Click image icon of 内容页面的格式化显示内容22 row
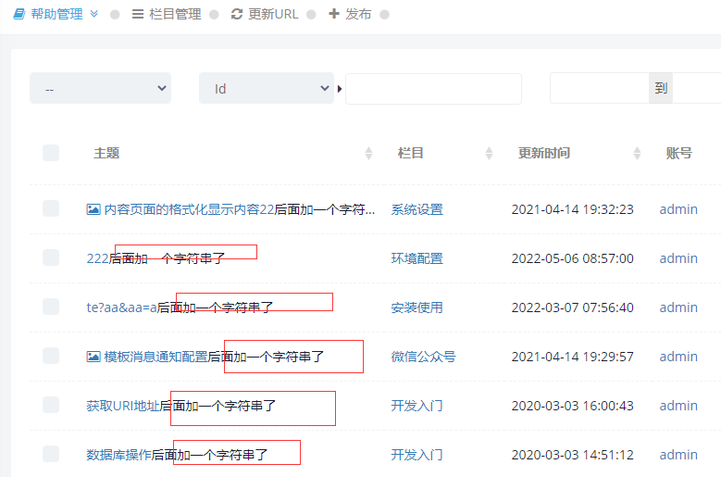Image resolution: width=721 pixels, height=477 pixels. [93, 209]
